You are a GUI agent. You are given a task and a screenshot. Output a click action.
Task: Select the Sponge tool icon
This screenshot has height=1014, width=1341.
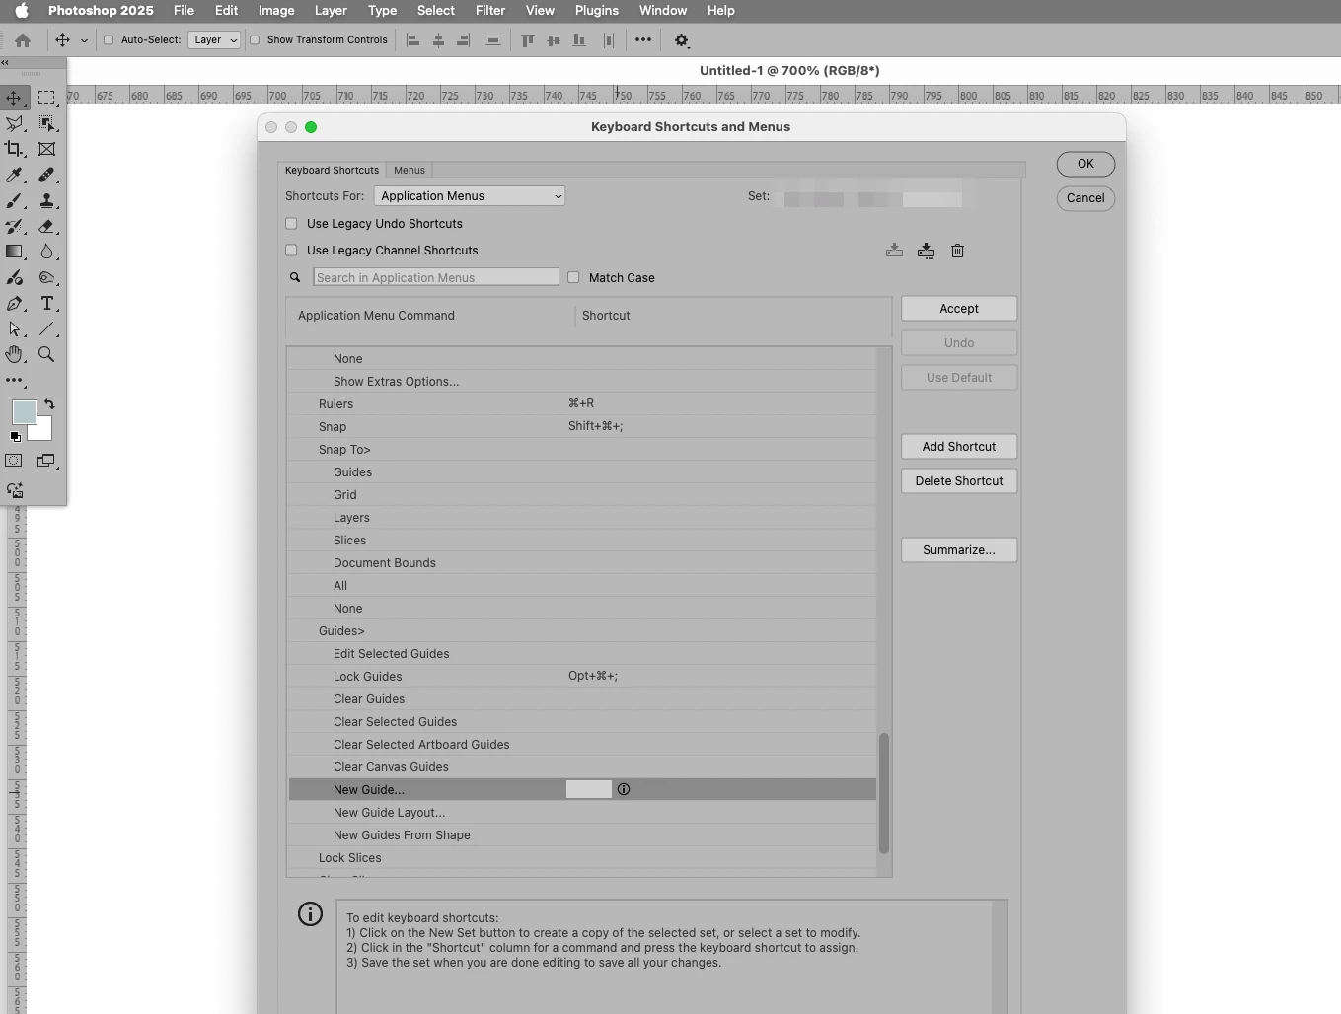[x=46, y=278]
